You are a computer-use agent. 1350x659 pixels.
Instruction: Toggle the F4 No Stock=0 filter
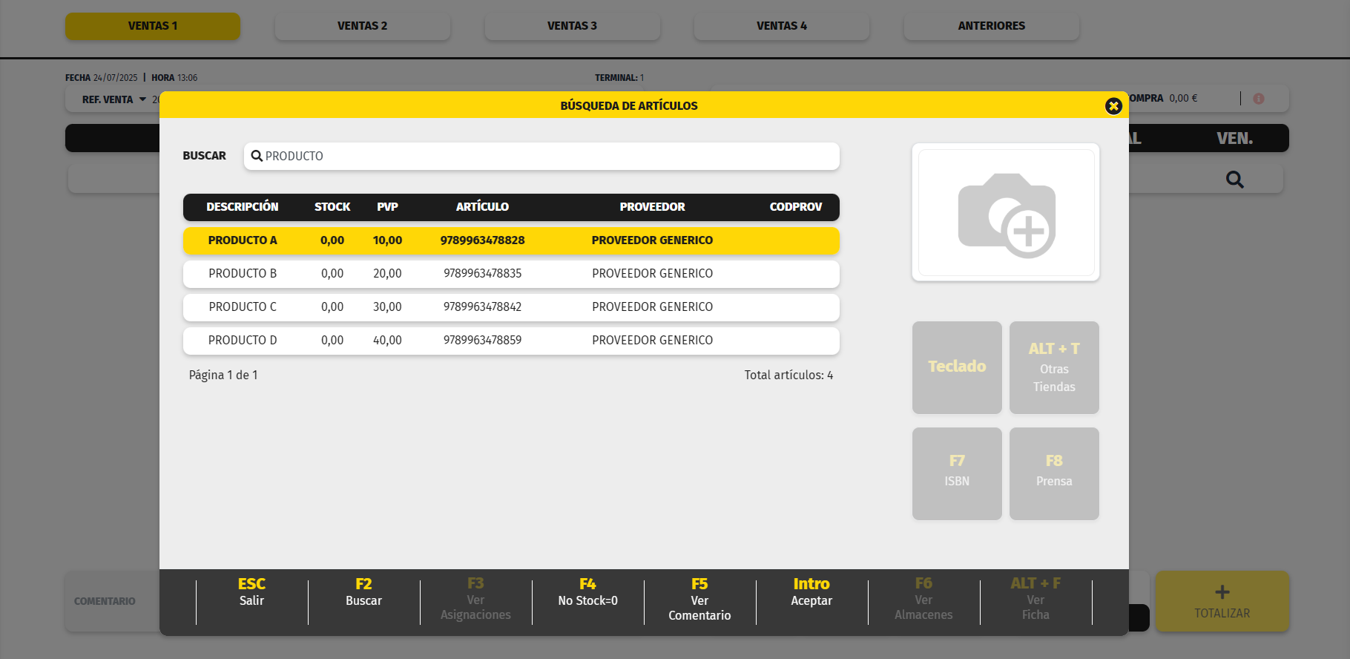coord(587,592)
